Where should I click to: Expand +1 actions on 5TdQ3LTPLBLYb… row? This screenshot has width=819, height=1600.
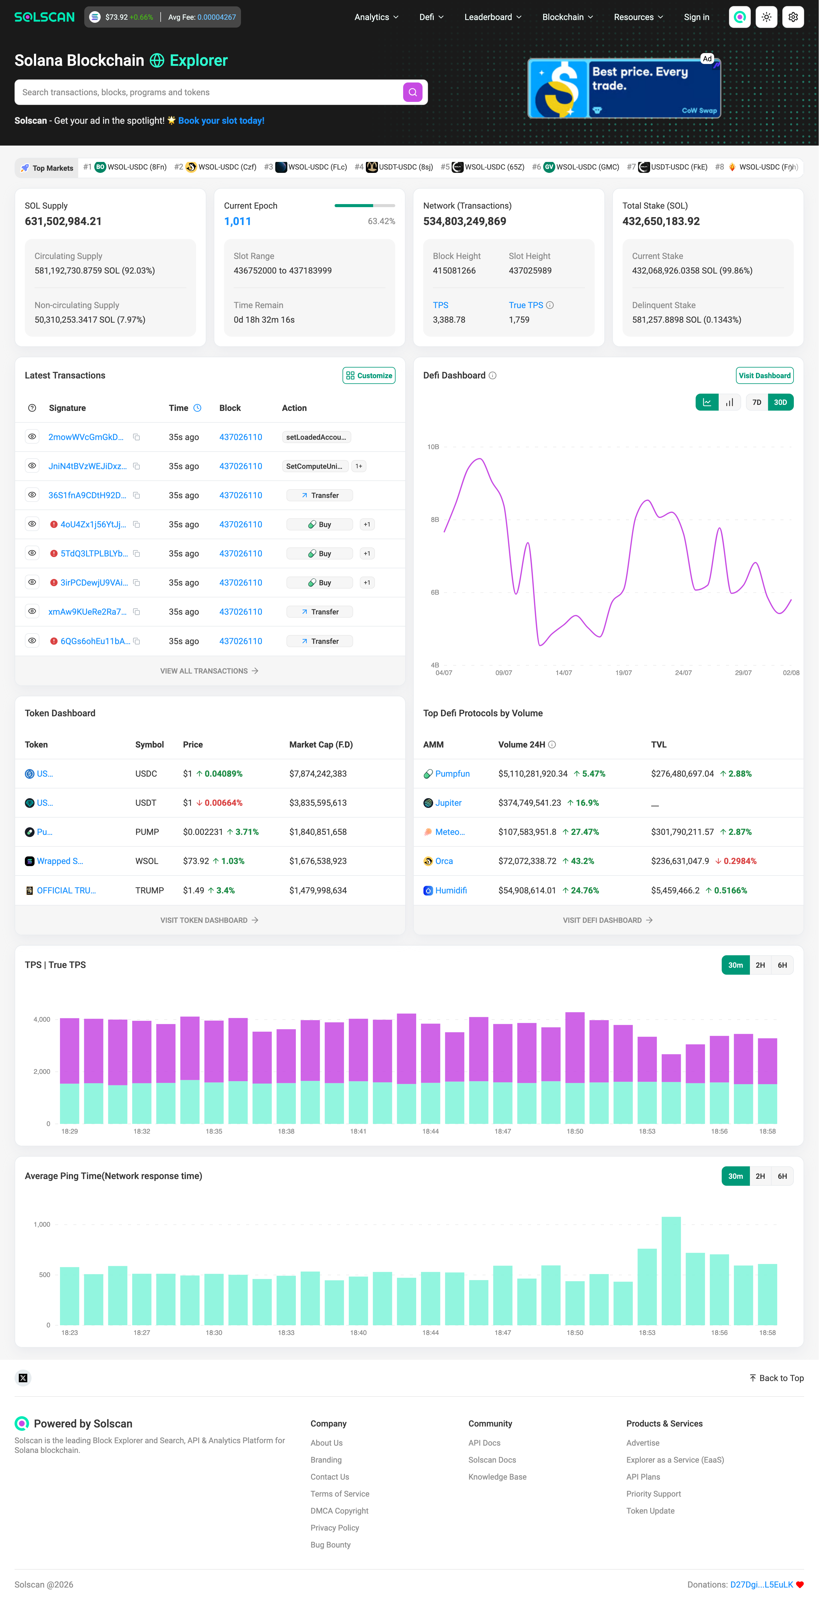[x=367, y=553]
